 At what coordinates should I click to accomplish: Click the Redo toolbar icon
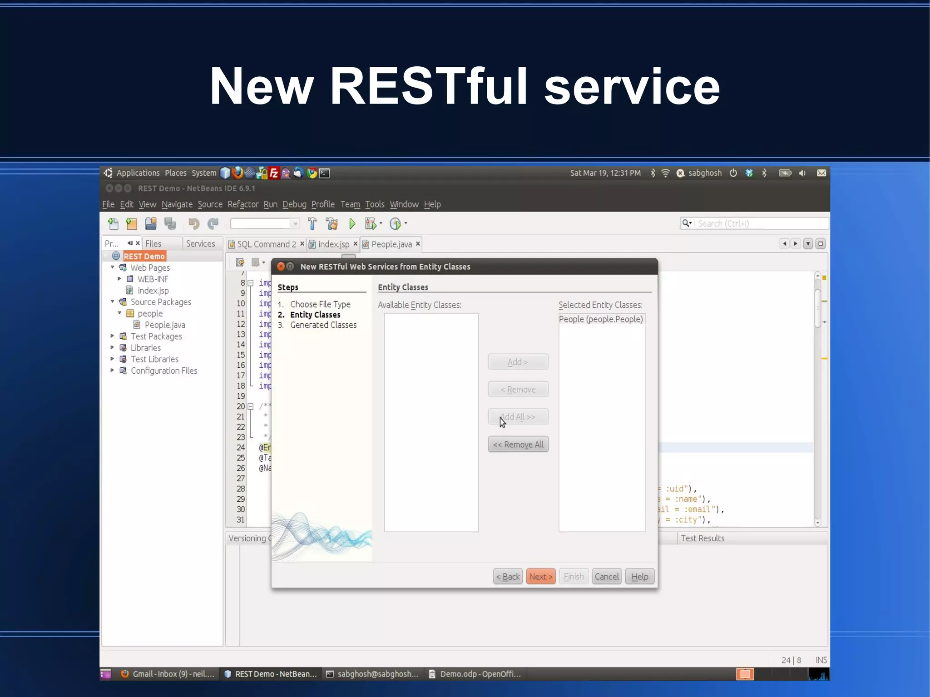pyautogui.click(x=213, y=223)
